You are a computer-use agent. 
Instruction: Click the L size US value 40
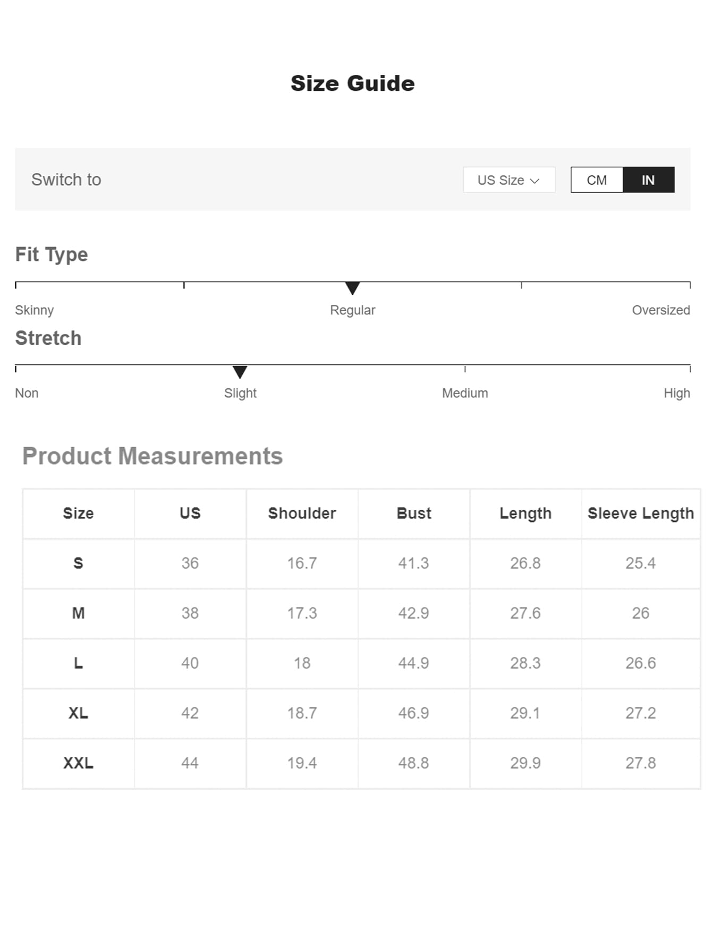[x=190, y=663]
